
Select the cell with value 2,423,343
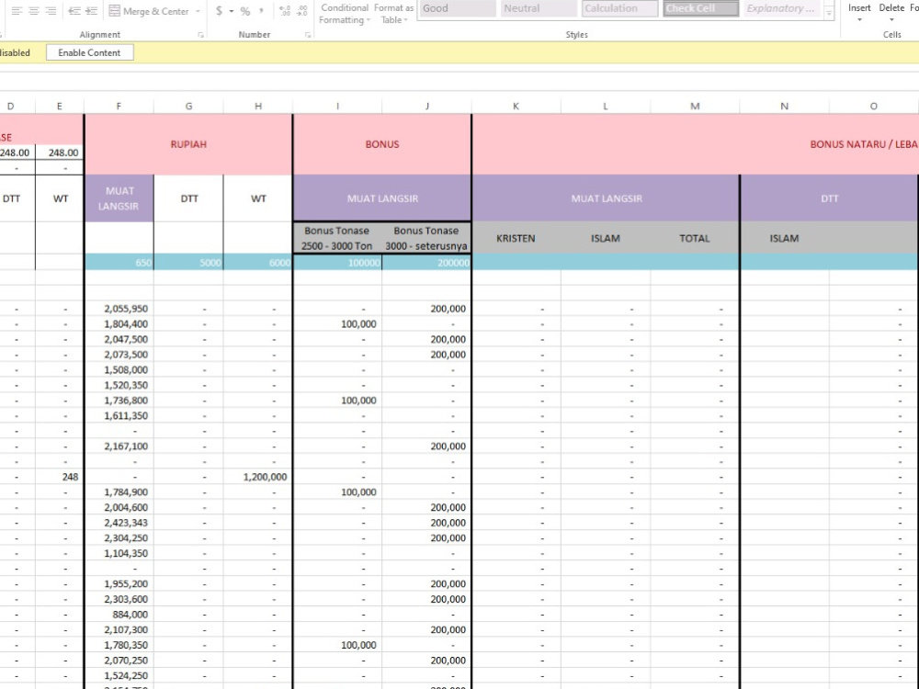119,523
